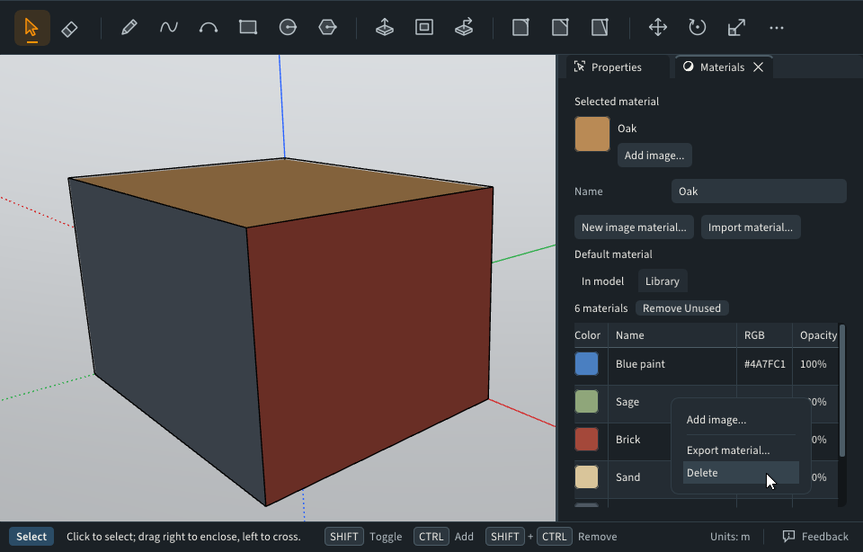863x552 pixels.
Task: Select the Offset tool
Action: click(424, 28)
